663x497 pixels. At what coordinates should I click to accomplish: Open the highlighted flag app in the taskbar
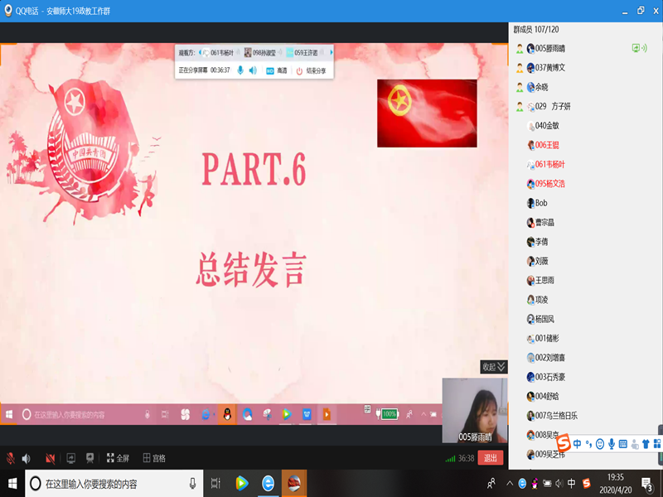pyautogui.click(x=294, y=483)
